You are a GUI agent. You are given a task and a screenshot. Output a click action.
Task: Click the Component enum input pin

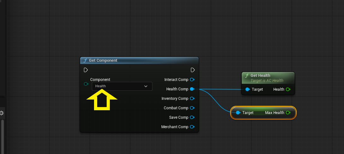[x=86, y=84]
